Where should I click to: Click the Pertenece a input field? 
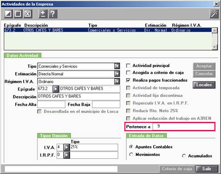pos(183,127)
